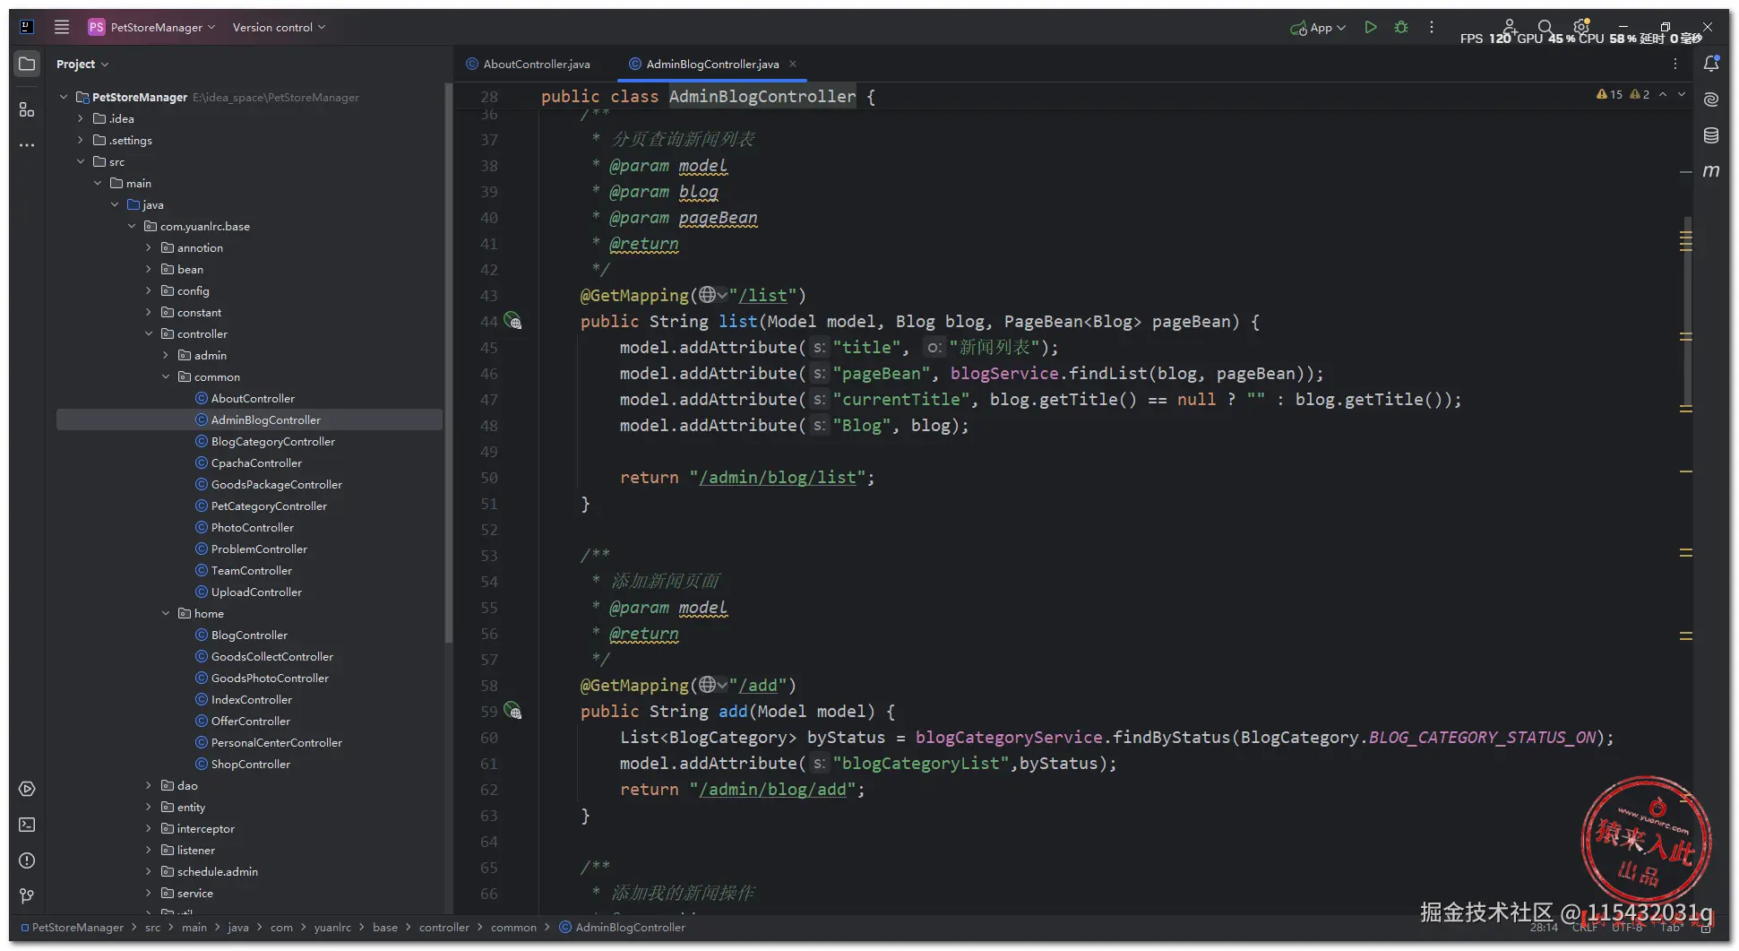The height and width of the screenshot is (951, 1739).
Task: Collapse the controller package
Action: click(149, 333)
